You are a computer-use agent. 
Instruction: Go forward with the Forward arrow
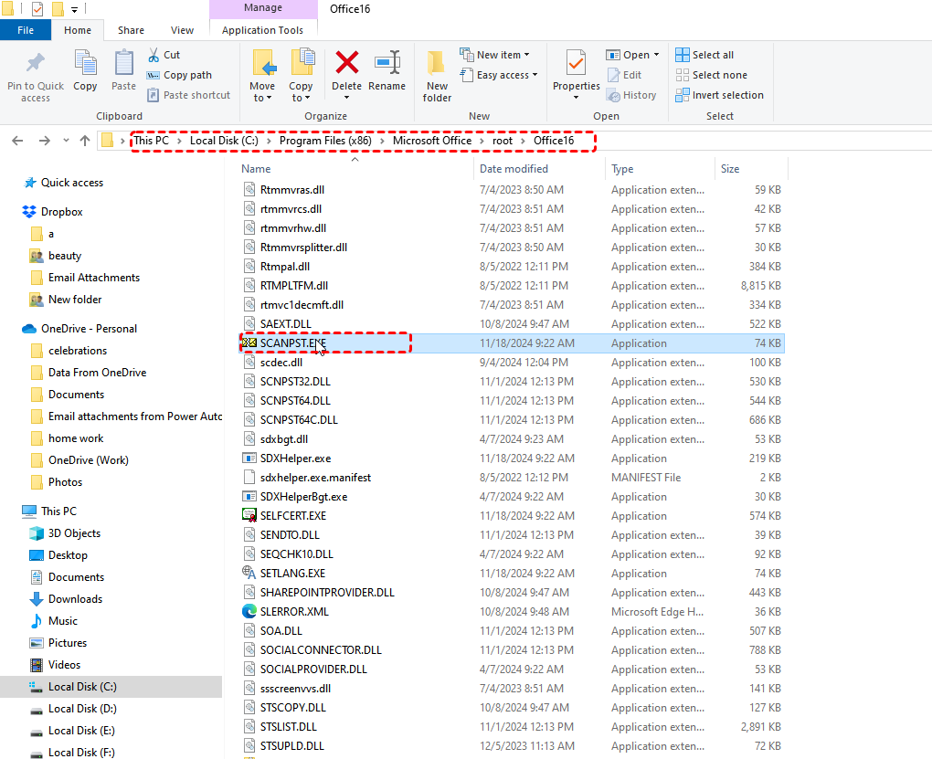coord(45,141)
